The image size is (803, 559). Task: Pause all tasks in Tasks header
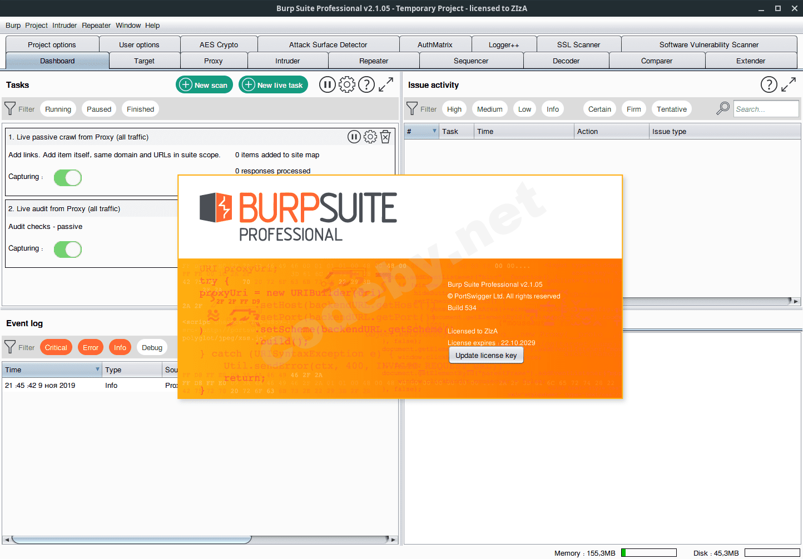click(327, 84)
